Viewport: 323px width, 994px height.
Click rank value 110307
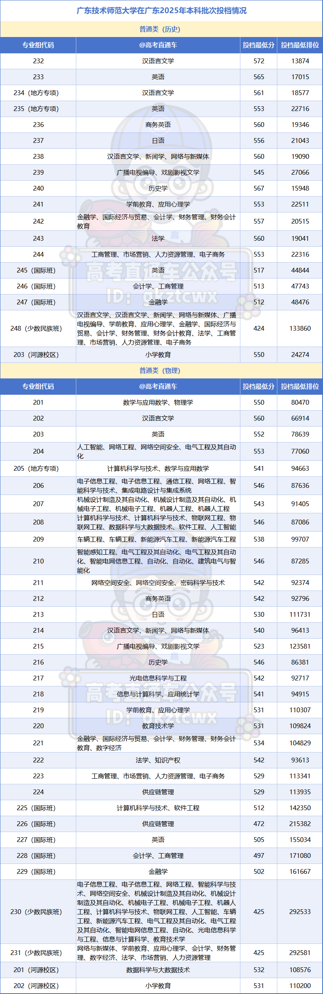pos(300,710)
